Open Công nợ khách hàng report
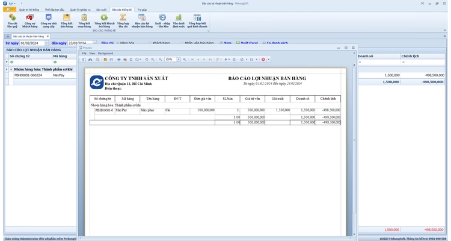The height and width of the screenshot is (241, 451). (x=29, y=20)
